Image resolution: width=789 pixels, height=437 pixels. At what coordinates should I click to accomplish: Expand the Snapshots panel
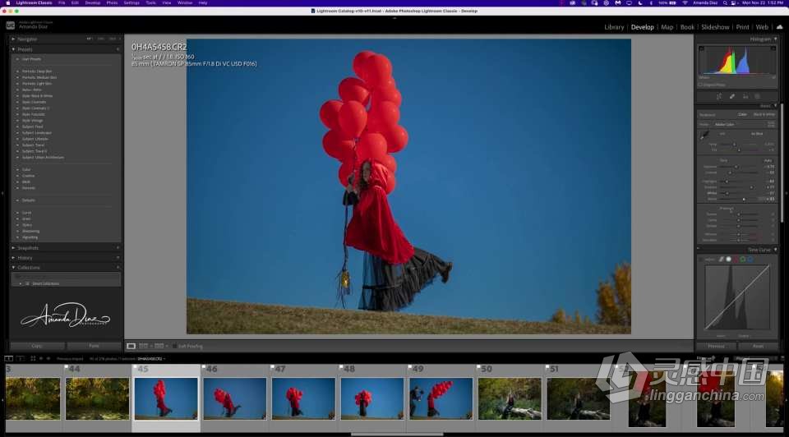[x=30, y=247]
